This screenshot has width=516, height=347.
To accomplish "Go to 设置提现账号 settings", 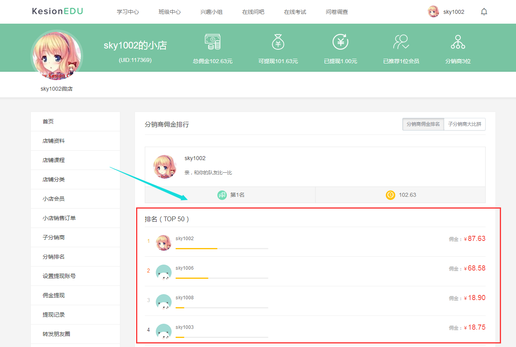I will 59,276.
